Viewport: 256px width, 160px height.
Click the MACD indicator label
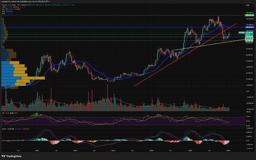[x=4, y=128]
